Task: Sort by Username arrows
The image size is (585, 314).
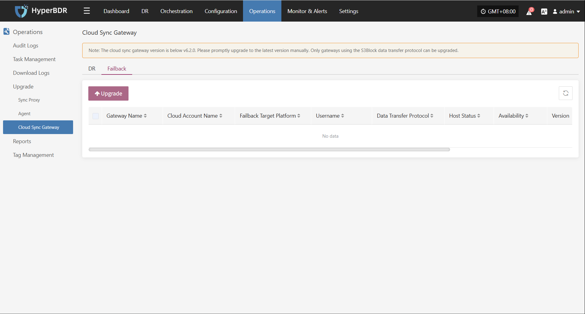Action: (x=343, y=116)
